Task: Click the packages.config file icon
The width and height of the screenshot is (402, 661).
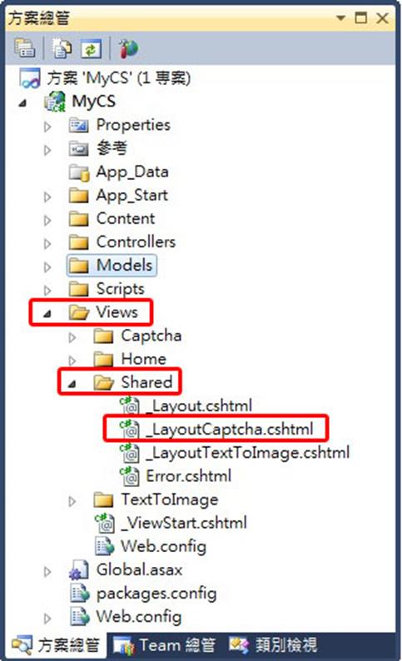Action: [x=80, y=593]
